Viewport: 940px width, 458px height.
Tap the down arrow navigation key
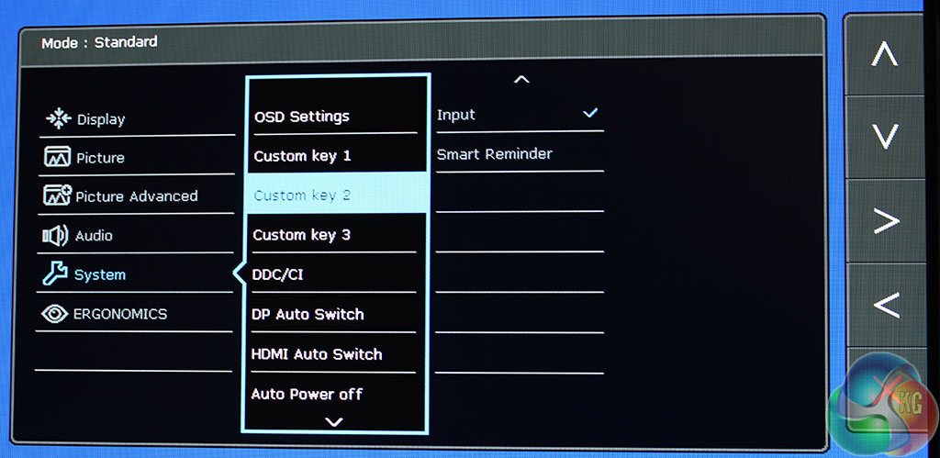(885, 137)
